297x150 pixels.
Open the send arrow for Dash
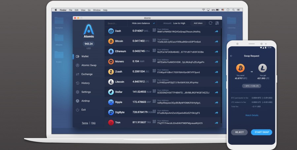(216, 31)
